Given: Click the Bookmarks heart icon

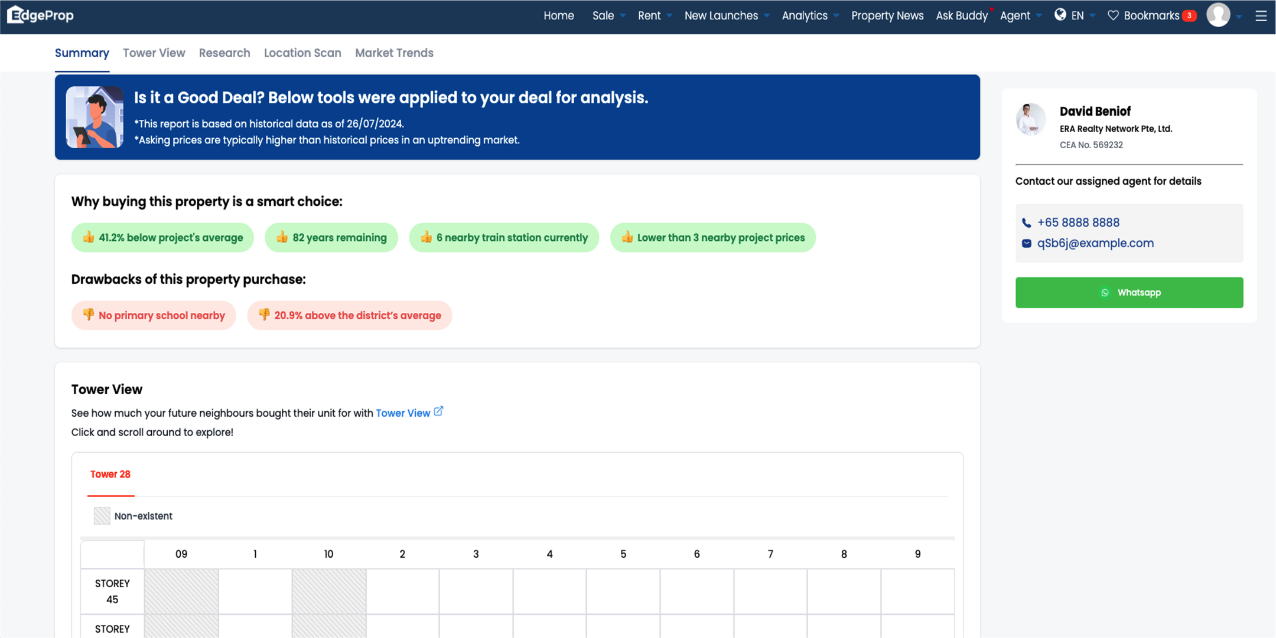Looking at the screenshot, I should (x=1113, y=15).
